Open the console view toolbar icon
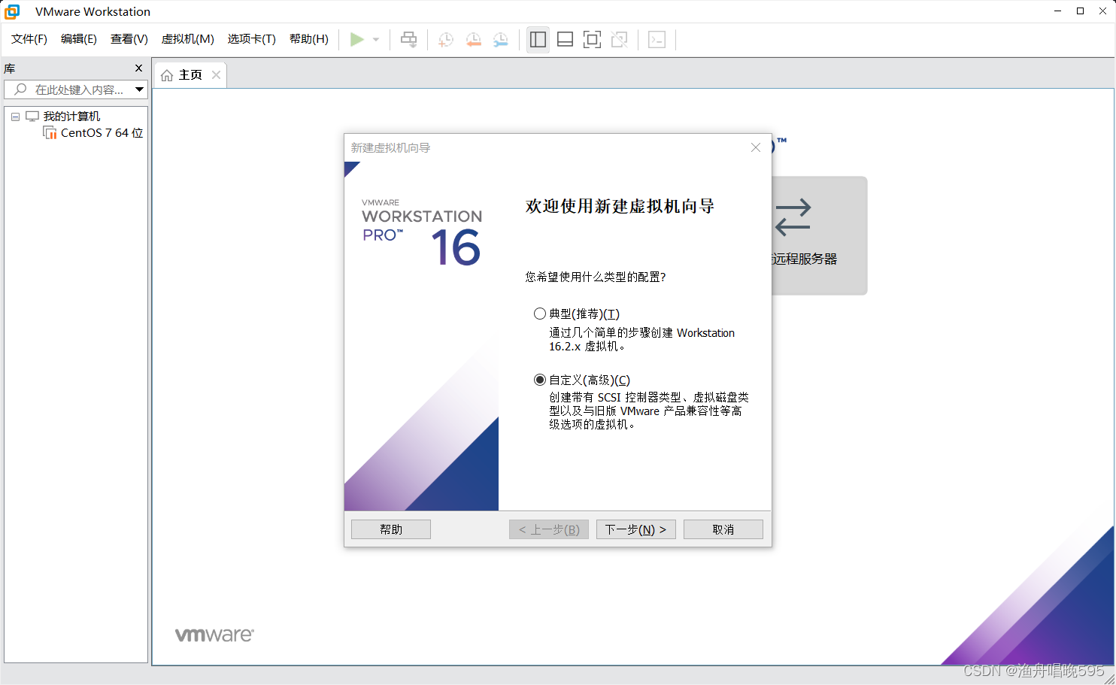1116x685 pixels. point(657,40)
